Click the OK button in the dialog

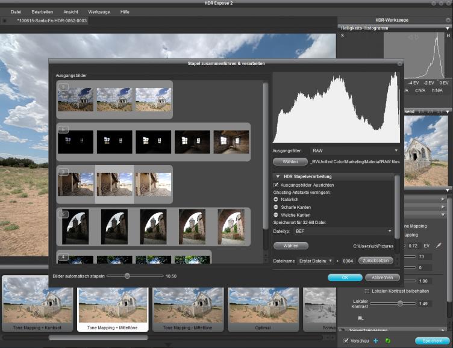(345, 278)
